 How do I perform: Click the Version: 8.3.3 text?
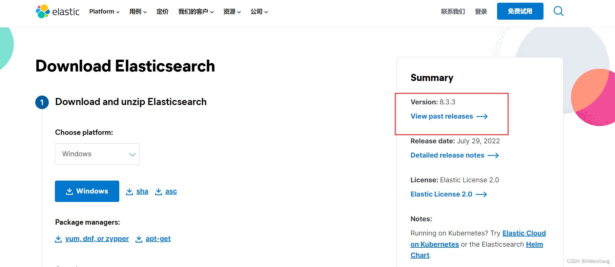point(433,102)
